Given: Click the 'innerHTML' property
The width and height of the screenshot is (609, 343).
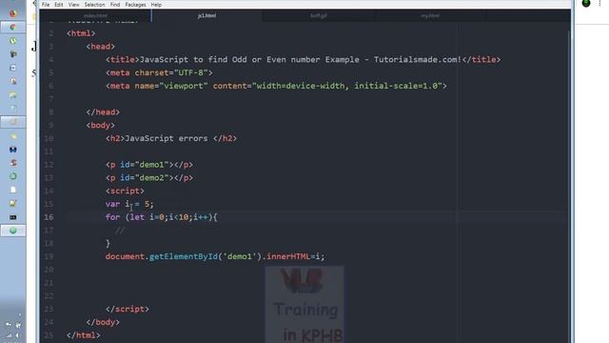Looking at the screenshot, I should point(288,256).
